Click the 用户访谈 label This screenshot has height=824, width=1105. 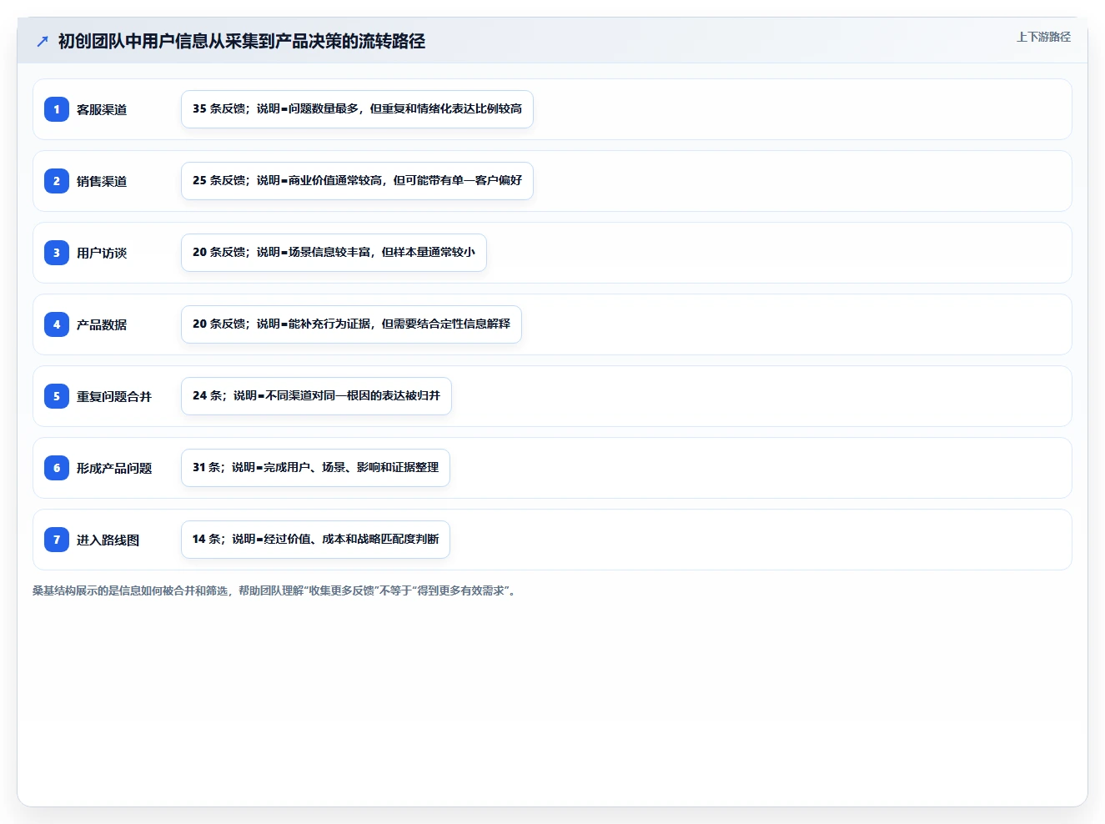click(x=102, y=253)
